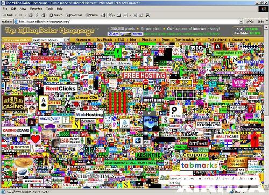Open the Buy Pixels page link
Image resolution: width=269 pixels, height=195 pixels.
tap(104, 40)
